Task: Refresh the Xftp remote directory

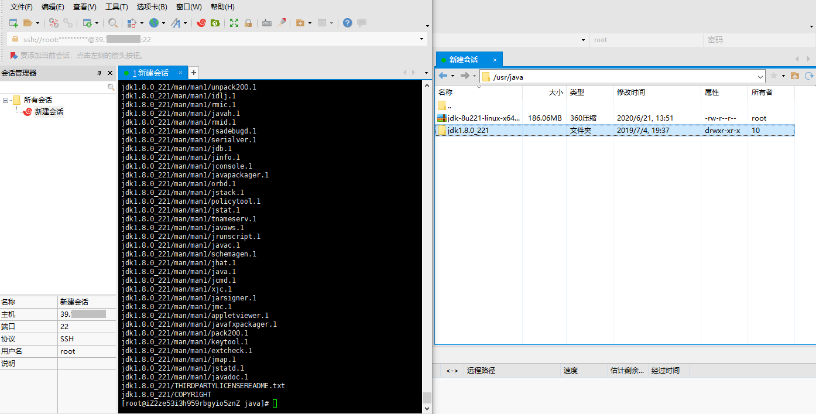Action: click(810, 76)
